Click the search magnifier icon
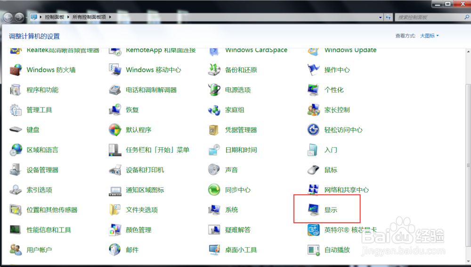 (x=467, y=17)
